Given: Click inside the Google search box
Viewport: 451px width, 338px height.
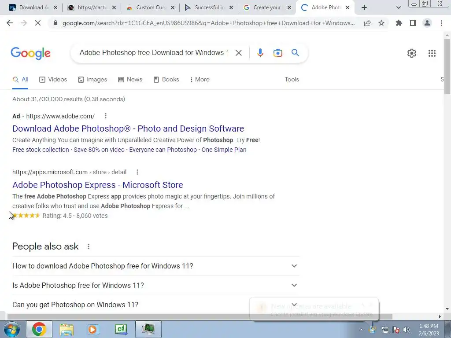Looking at the screenshot, I should pos(154,53).
